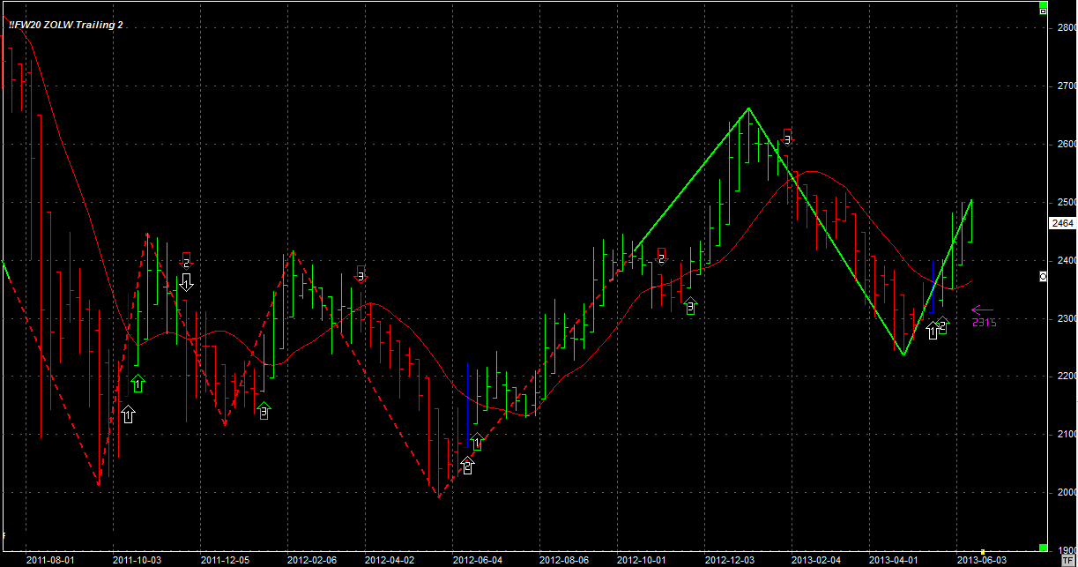
Task: Click white down arrow 1 after October 2011
Action: click(x=186, y=282)
